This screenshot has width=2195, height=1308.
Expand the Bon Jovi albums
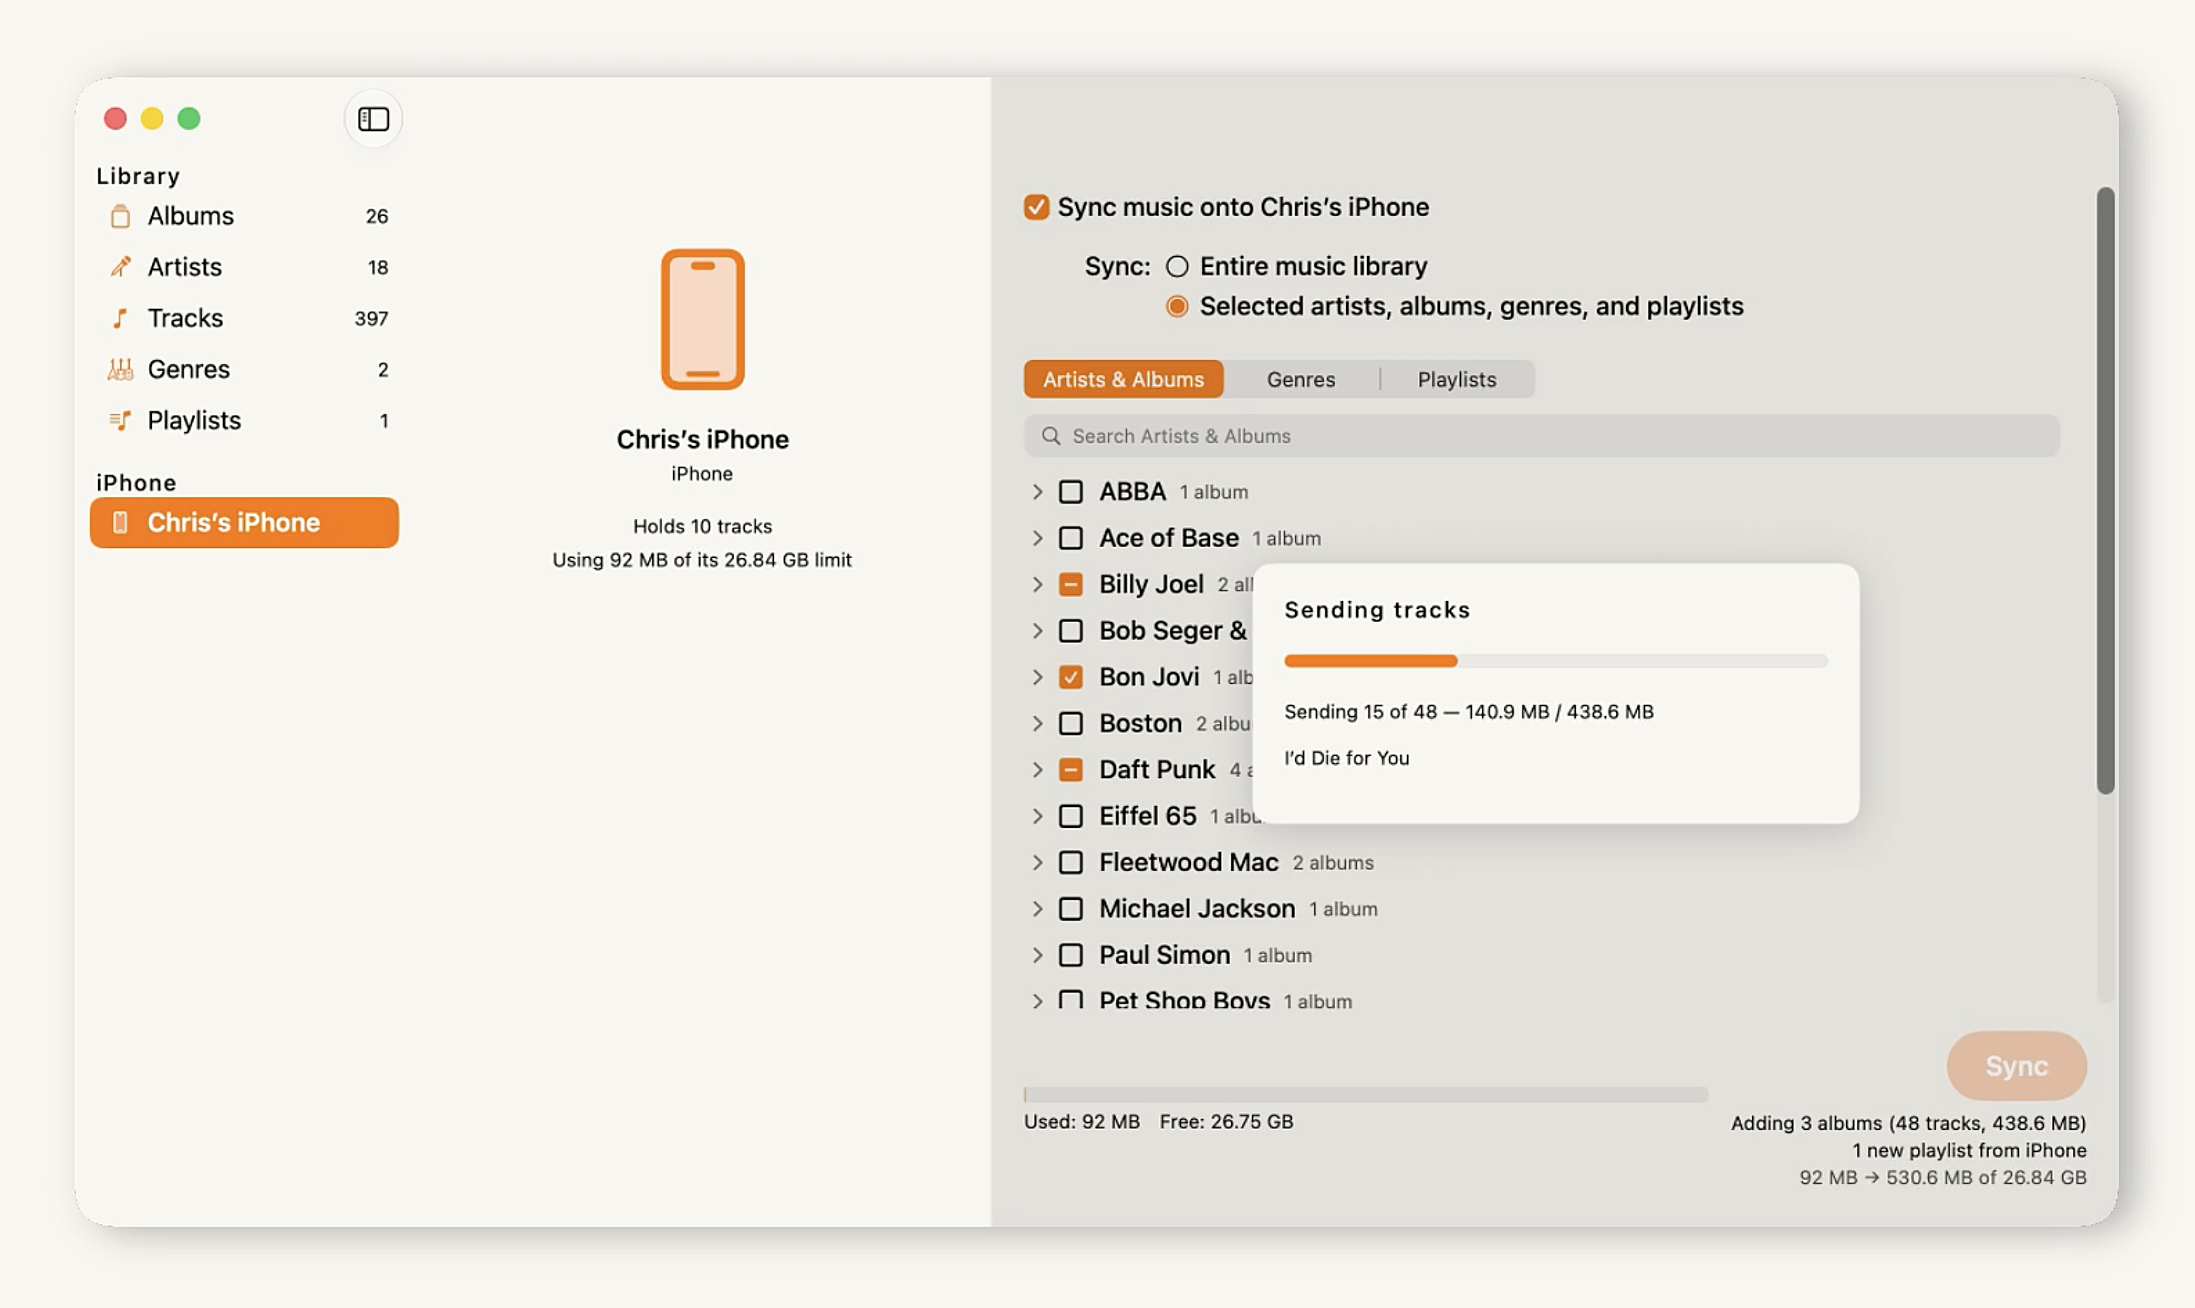coord(1037,677)
